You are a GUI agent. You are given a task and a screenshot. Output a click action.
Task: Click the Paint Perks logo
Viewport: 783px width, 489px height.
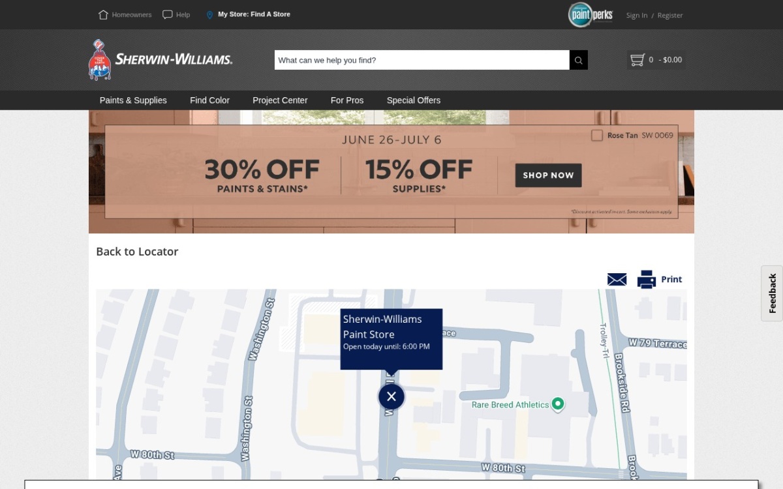590,14
